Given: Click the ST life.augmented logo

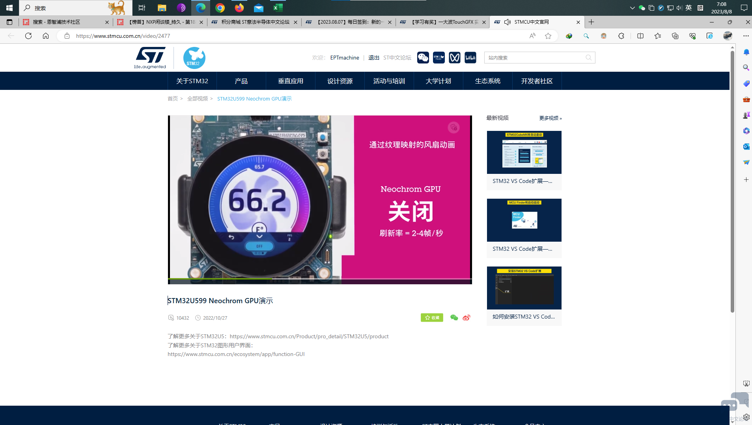Looking at the screenshot, I should (150, 58).
